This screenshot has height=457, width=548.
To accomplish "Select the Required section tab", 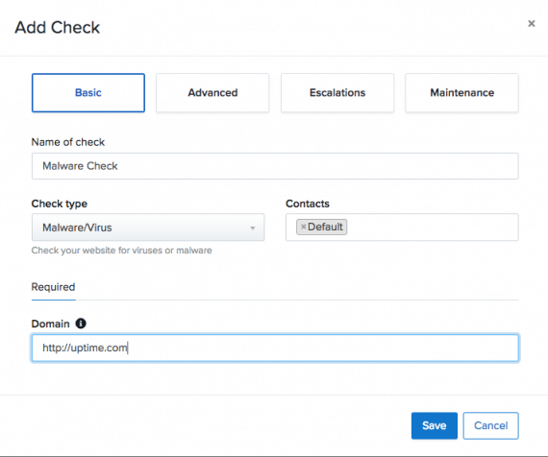I will tap(53, 287).
